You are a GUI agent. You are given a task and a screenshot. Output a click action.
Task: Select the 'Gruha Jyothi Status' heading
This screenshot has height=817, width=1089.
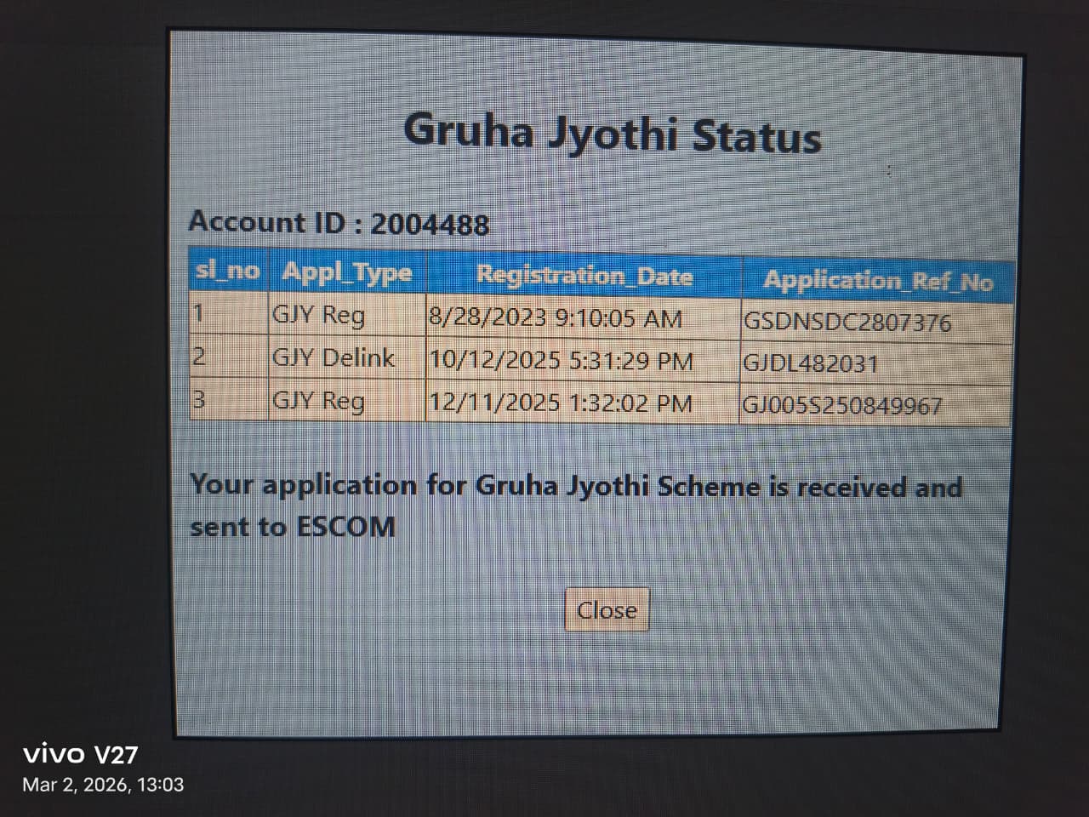point(613,134)
